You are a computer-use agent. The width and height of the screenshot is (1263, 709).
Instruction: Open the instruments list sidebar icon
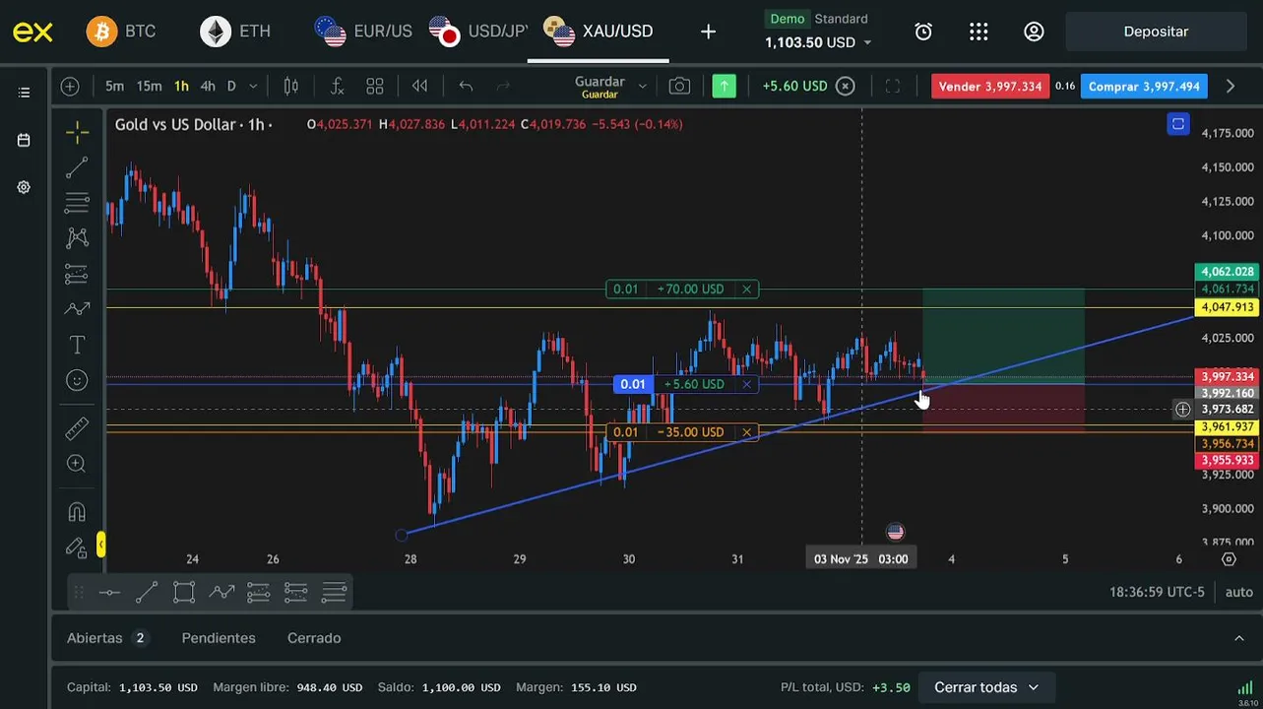click(x=24, y=93)
